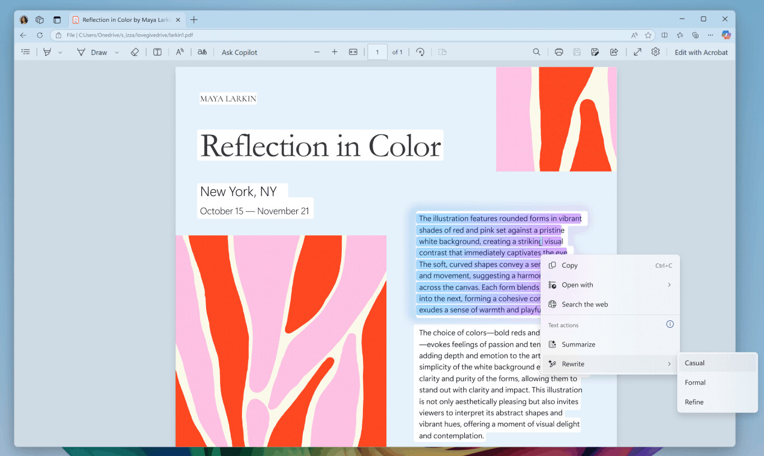Select the Reflection in Color tab
The width and height of the screenshot is (764, 456).
pyautogui.click(x=127, y=20)
